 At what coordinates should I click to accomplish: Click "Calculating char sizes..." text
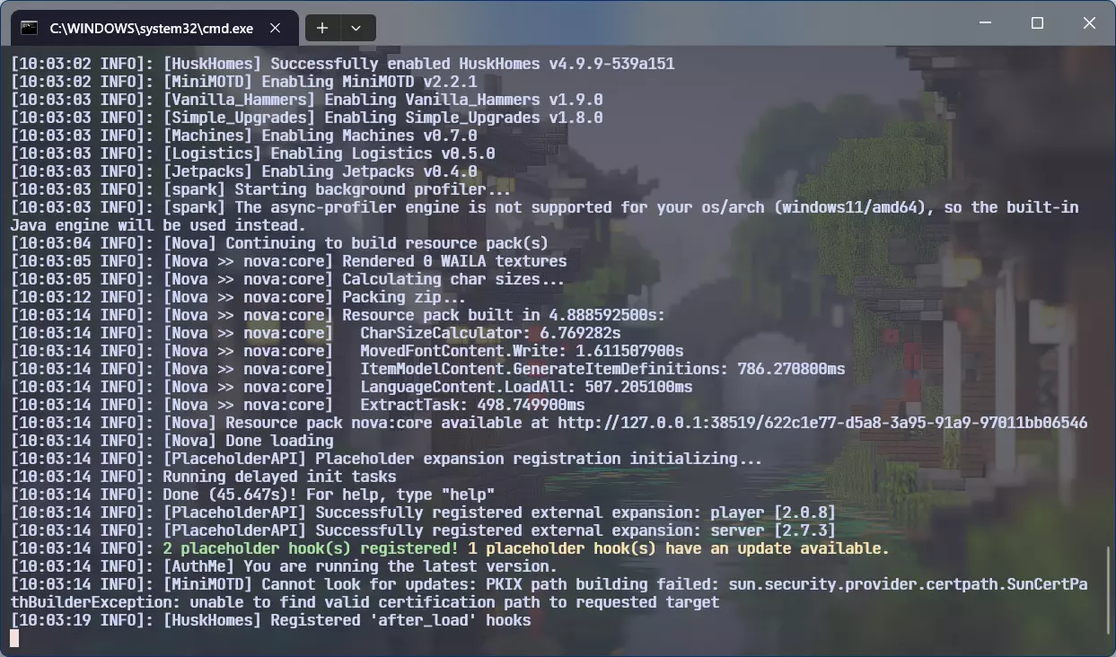453,279
